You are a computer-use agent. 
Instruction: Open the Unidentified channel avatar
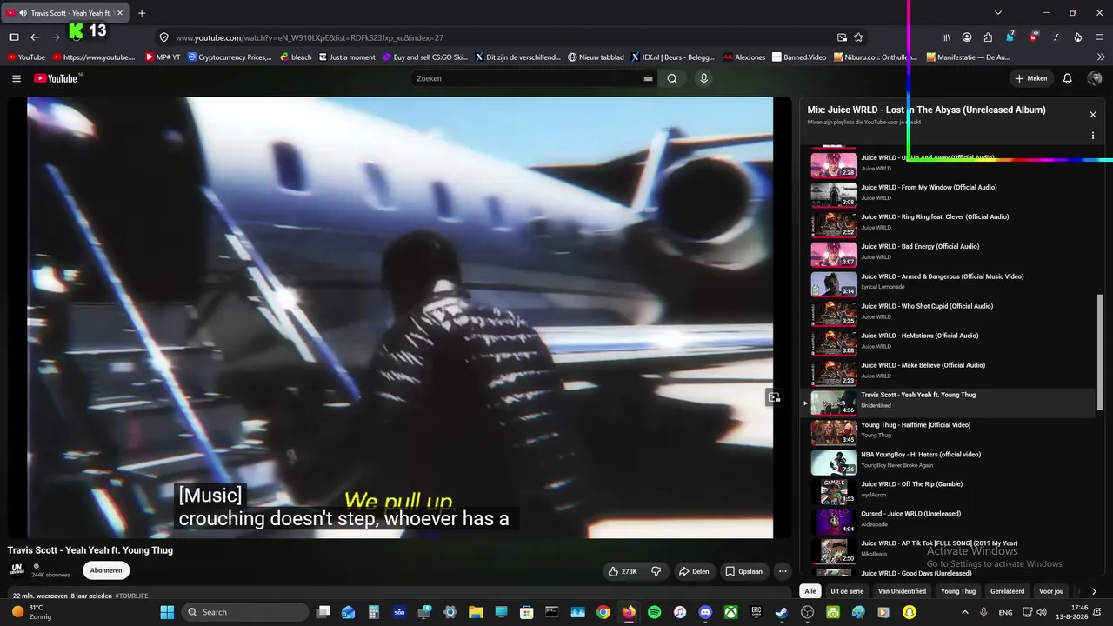coord(17,569)
